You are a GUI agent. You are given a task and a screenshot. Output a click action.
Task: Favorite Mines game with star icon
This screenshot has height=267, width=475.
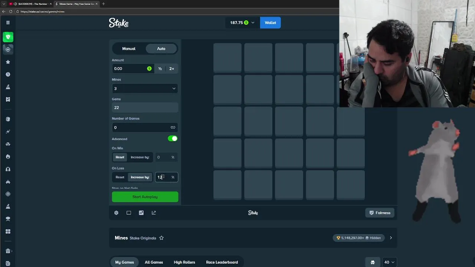(x=161, y=238)
